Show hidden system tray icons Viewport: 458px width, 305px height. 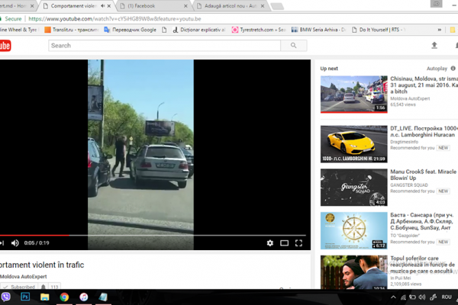393,297
